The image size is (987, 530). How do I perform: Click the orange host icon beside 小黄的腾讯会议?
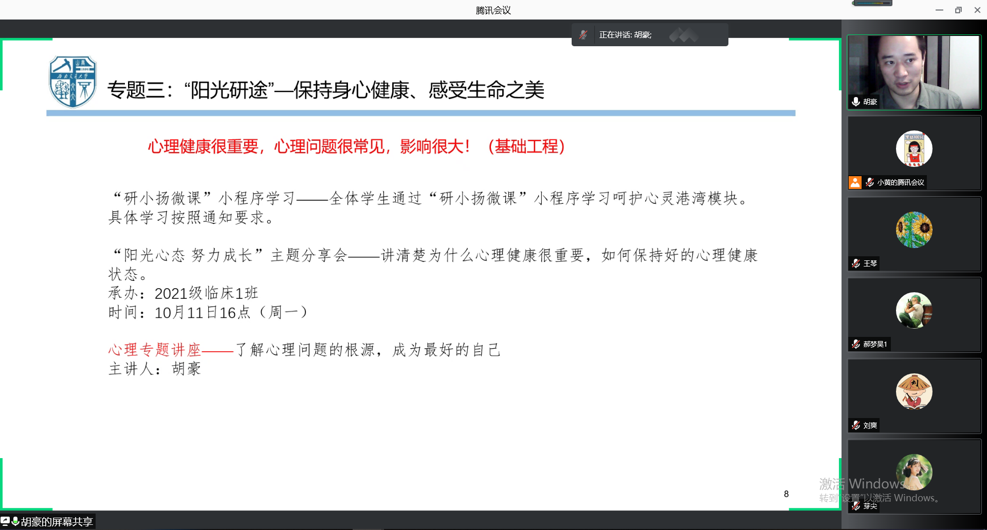click(855, 182)
